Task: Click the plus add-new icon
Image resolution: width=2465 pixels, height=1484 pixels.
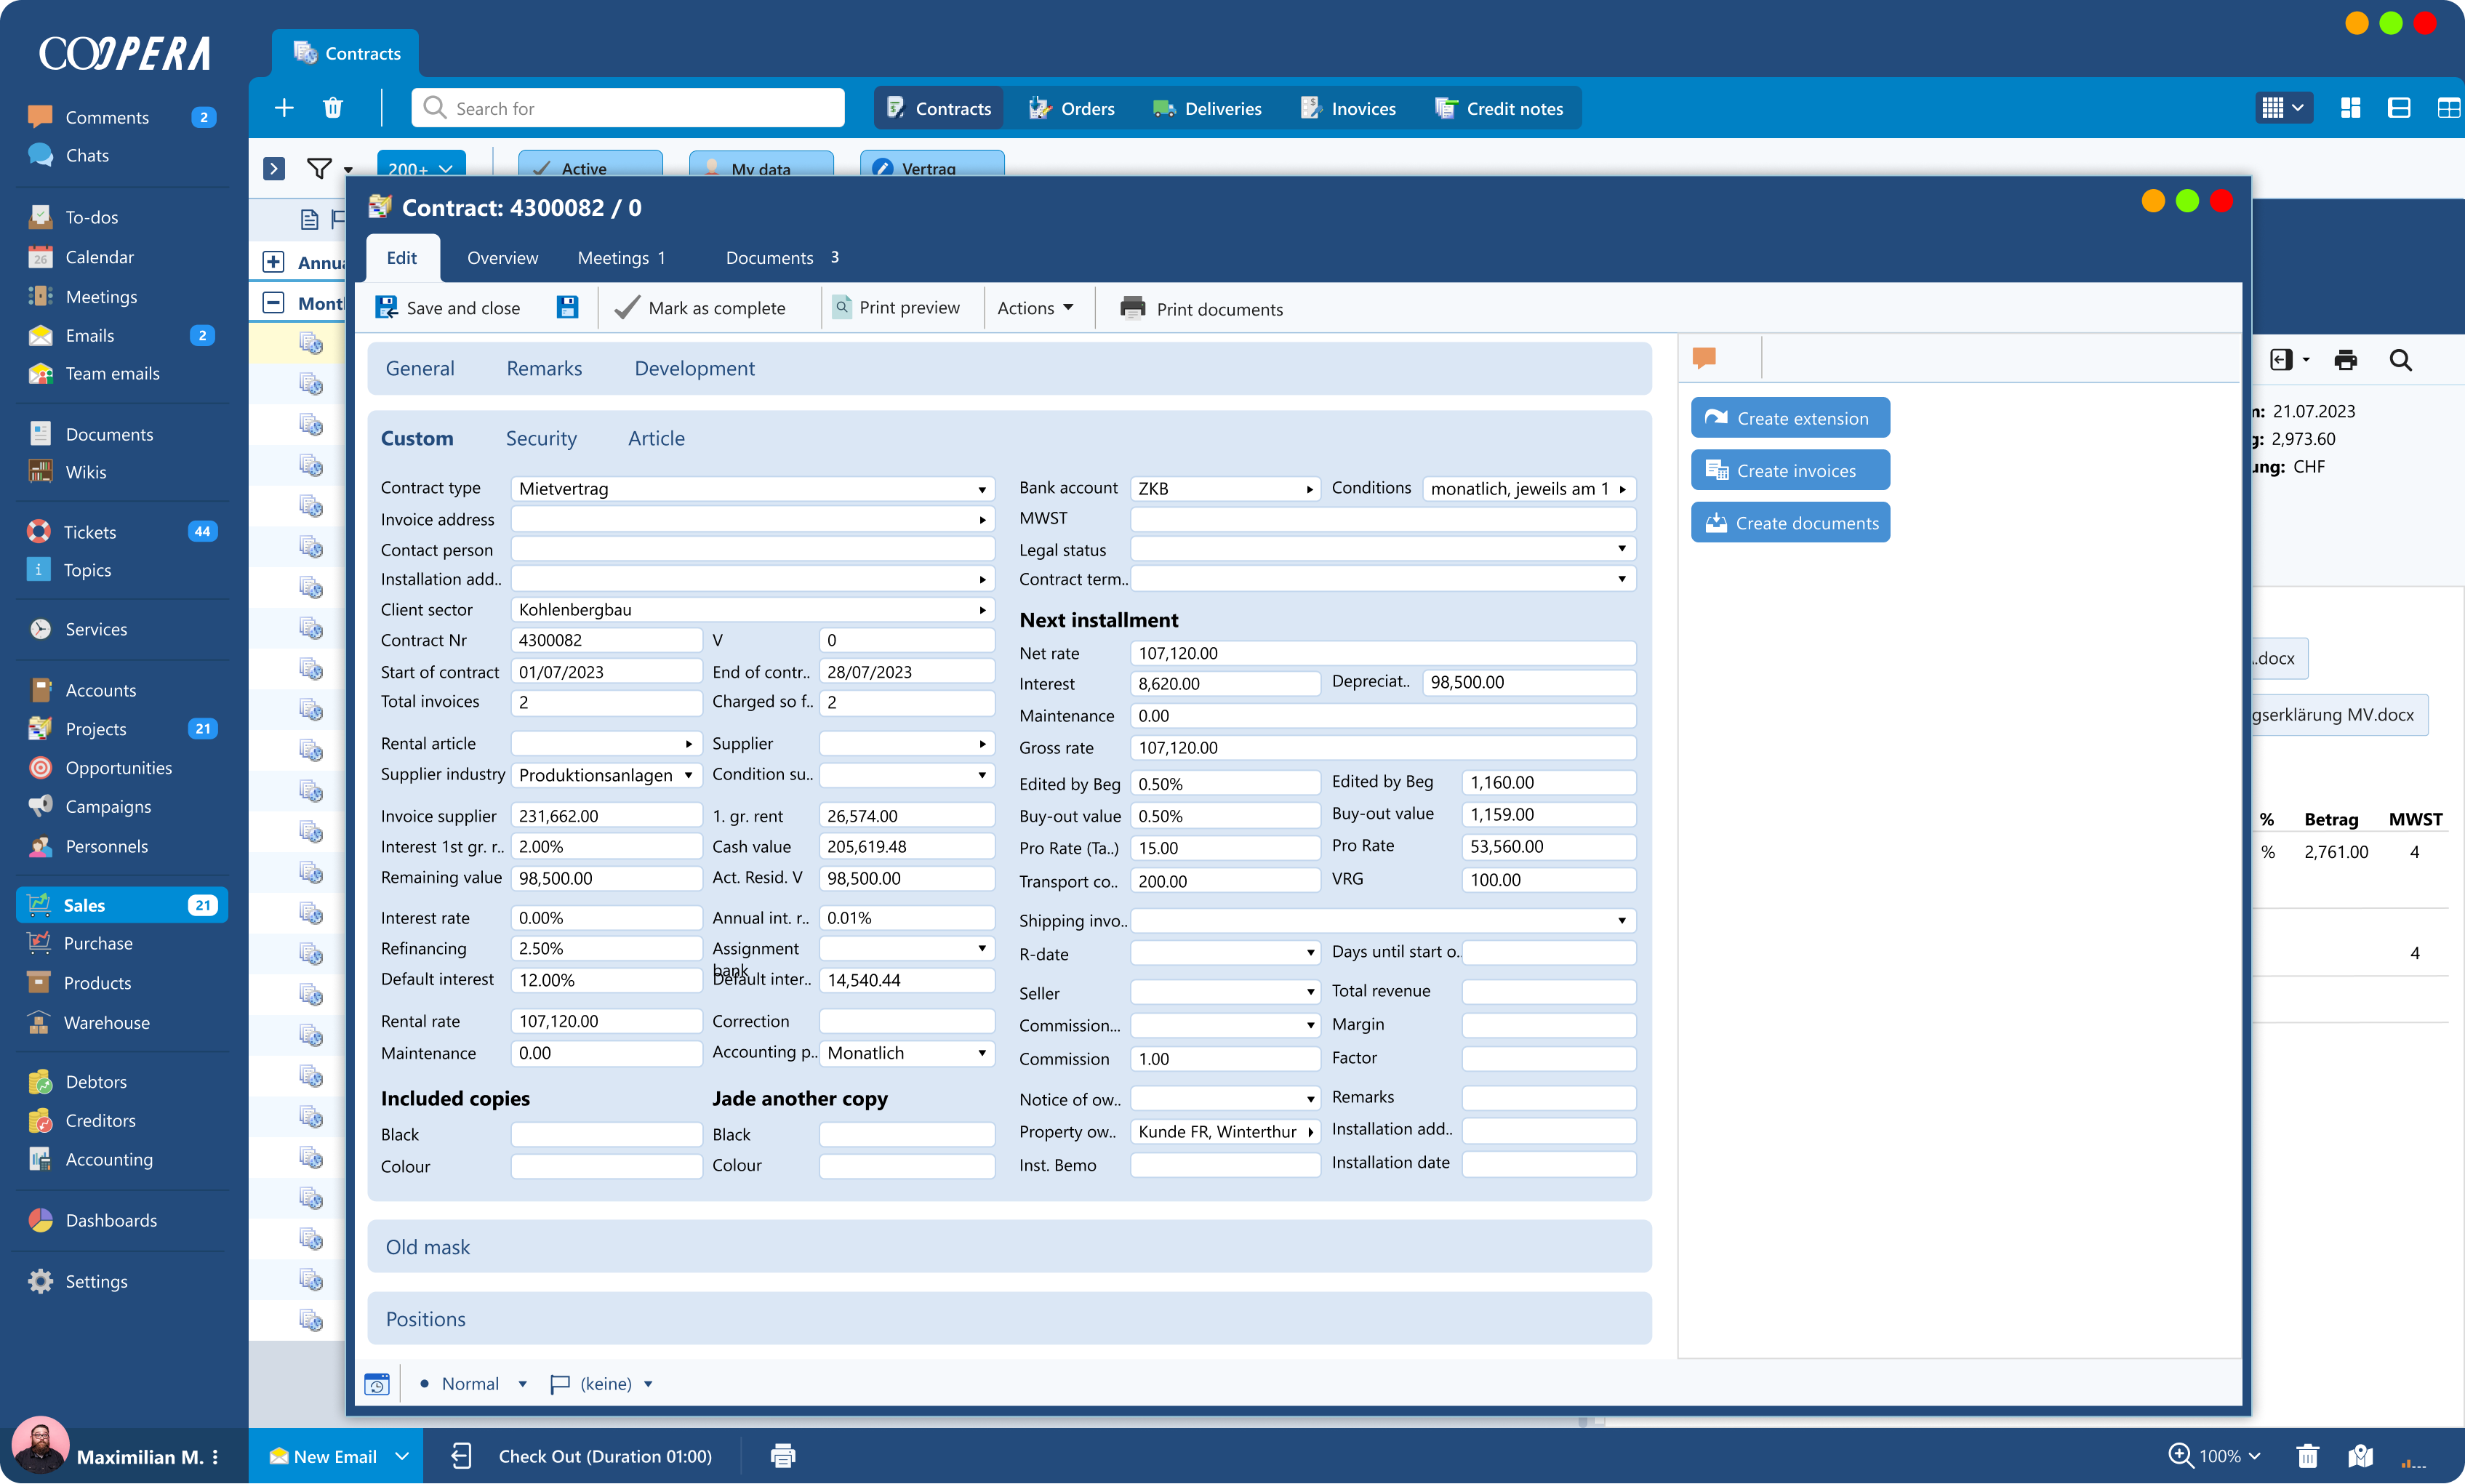Action: pyautogui.click(x=284, y=108)
